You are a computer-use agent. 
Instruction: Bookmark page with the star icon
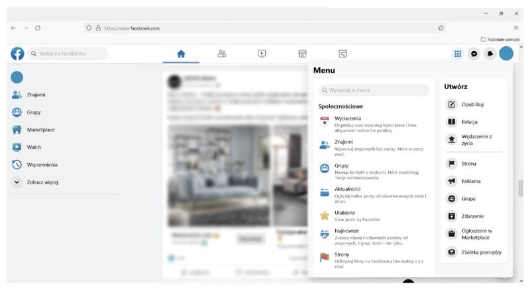pos(441,28)
